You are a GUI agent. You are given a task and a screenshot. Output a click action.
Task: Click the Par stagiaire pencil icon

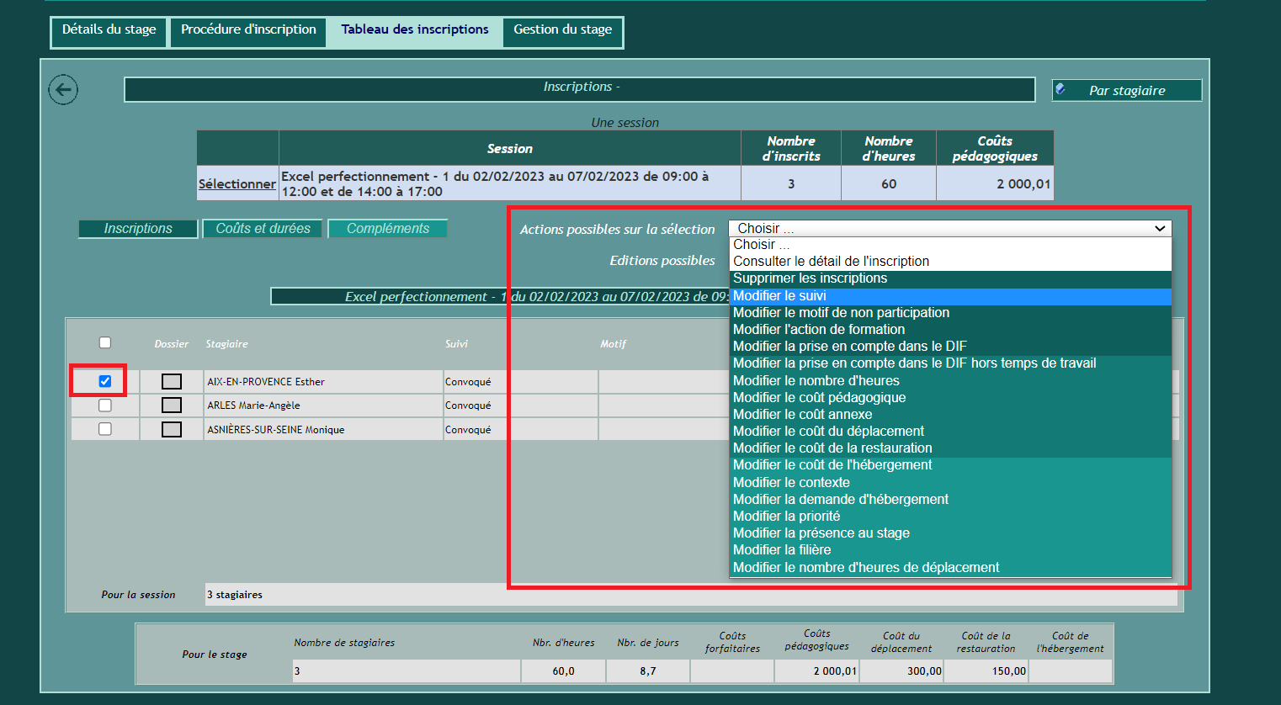pos(1061,90)
